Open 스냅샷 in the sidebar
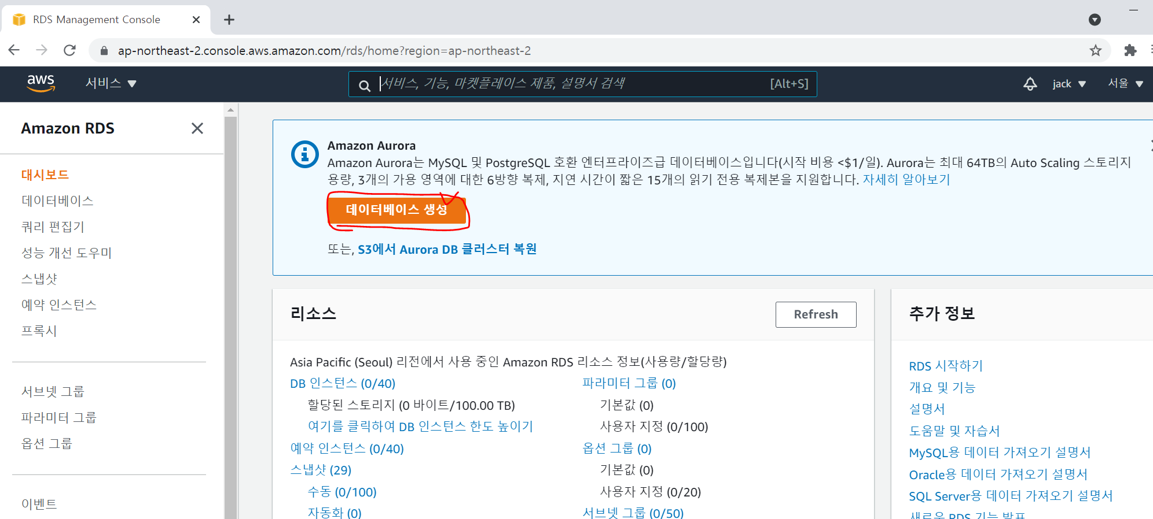 click(x=39, y=279)
